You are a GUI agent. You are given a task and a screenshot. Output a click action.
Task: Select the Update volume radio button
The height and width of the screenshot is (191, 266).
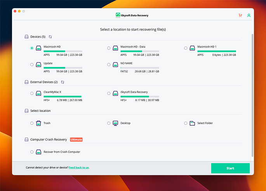[32, 65]
